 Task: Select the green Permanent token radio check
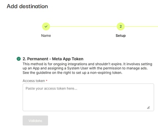[x=19, y=59]
